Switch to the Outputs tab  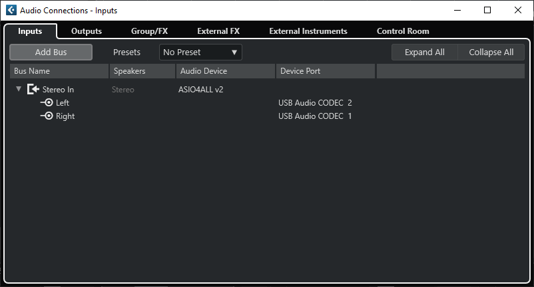pos(87,31)
